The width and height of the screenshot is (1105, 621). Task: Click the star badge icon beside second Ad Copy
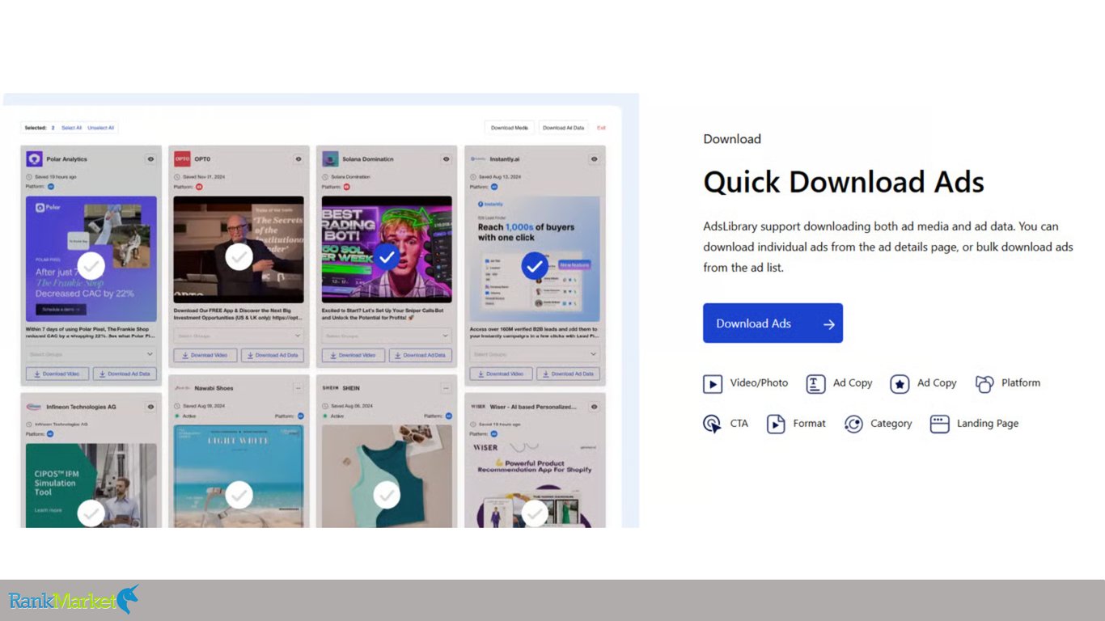click(x=900, y=384)
